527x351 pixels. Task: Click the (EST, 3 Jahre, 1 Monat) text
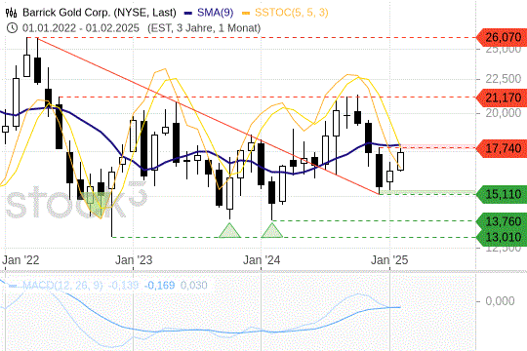pos(204,28)
